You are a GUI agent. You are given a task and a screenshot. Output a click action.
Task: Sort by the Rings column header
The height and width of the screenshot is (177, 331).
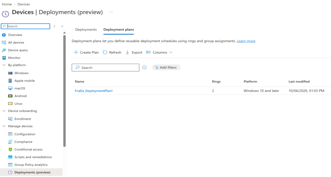click(216, 81)
